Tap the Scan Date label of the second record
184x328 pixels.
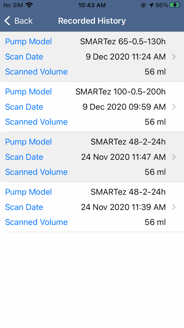[24, 107]
